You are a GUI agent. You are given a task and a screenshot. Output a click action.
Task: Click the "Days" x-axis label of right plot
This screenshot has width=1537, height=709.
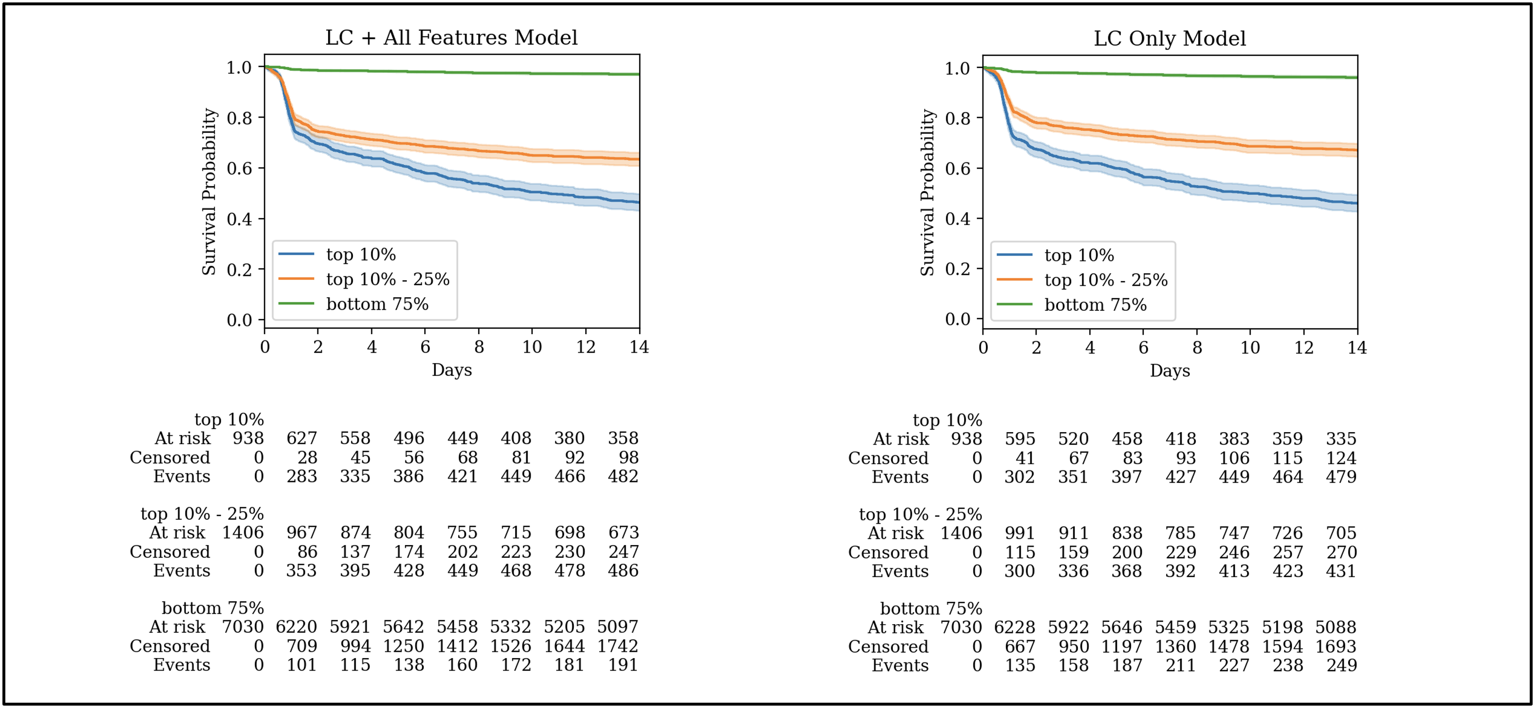[x=1169, y=371]
